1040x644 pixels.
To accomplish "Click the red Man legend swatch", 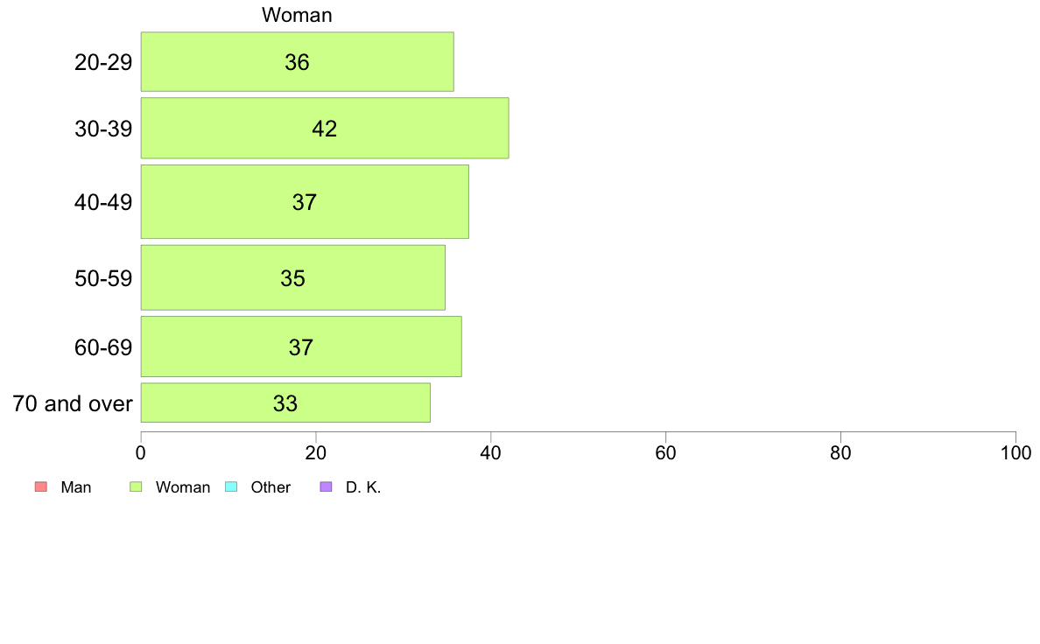I will 41,486.
